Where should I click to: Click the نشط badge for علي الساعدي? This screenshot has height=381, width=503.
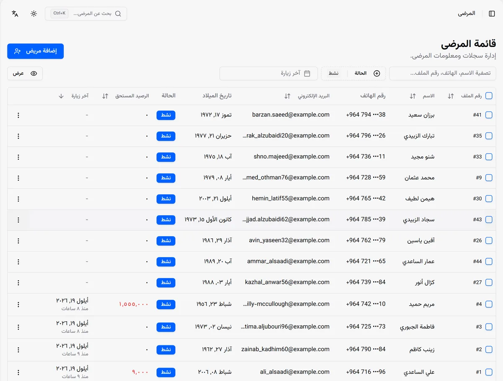[x=166, y=372]
